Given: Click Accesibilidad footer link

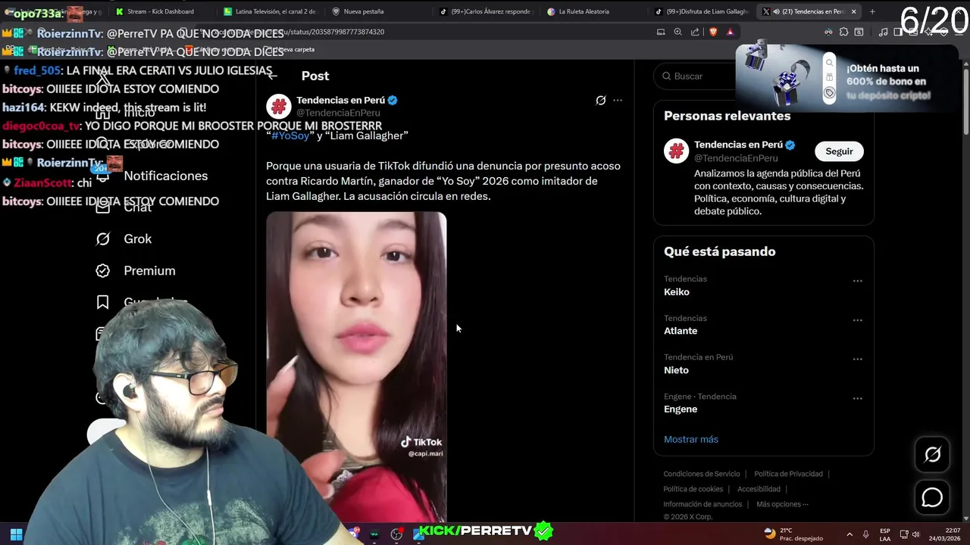Looking at the screenshot, I should [x=759, y=489].
